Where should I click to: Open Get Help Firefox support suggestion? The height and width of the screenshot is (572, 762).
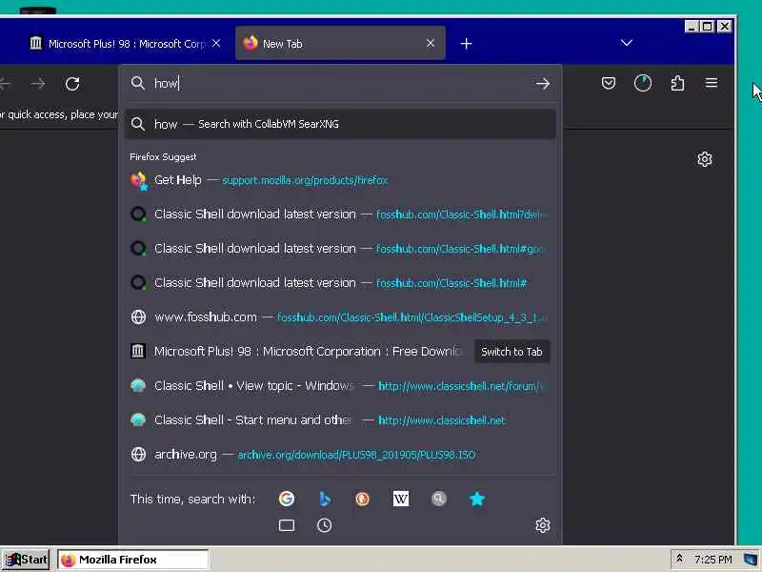coord(340,180)
